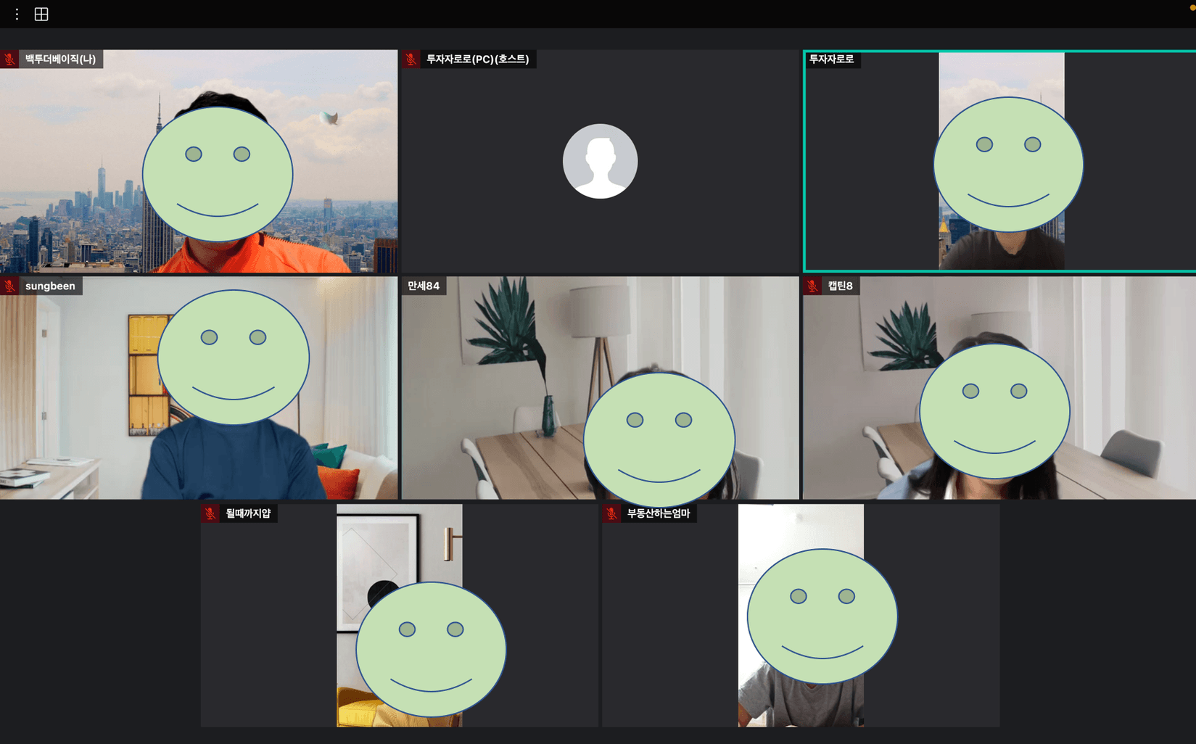The width and height of the screenshot is (1196, 744).
Task: Select the 부동산하는엄마 participant video tile
Action: 801,616
